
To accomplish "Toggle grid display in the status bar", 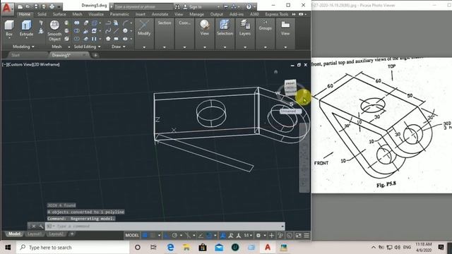I will click(x=145, y=235).
